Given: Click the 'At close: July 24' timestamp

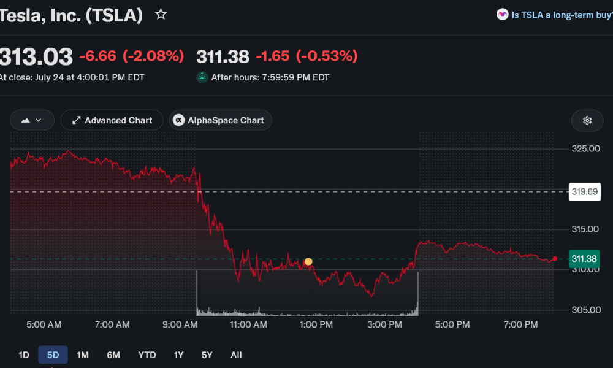Looking at the screenshot, I should (72, 77).
